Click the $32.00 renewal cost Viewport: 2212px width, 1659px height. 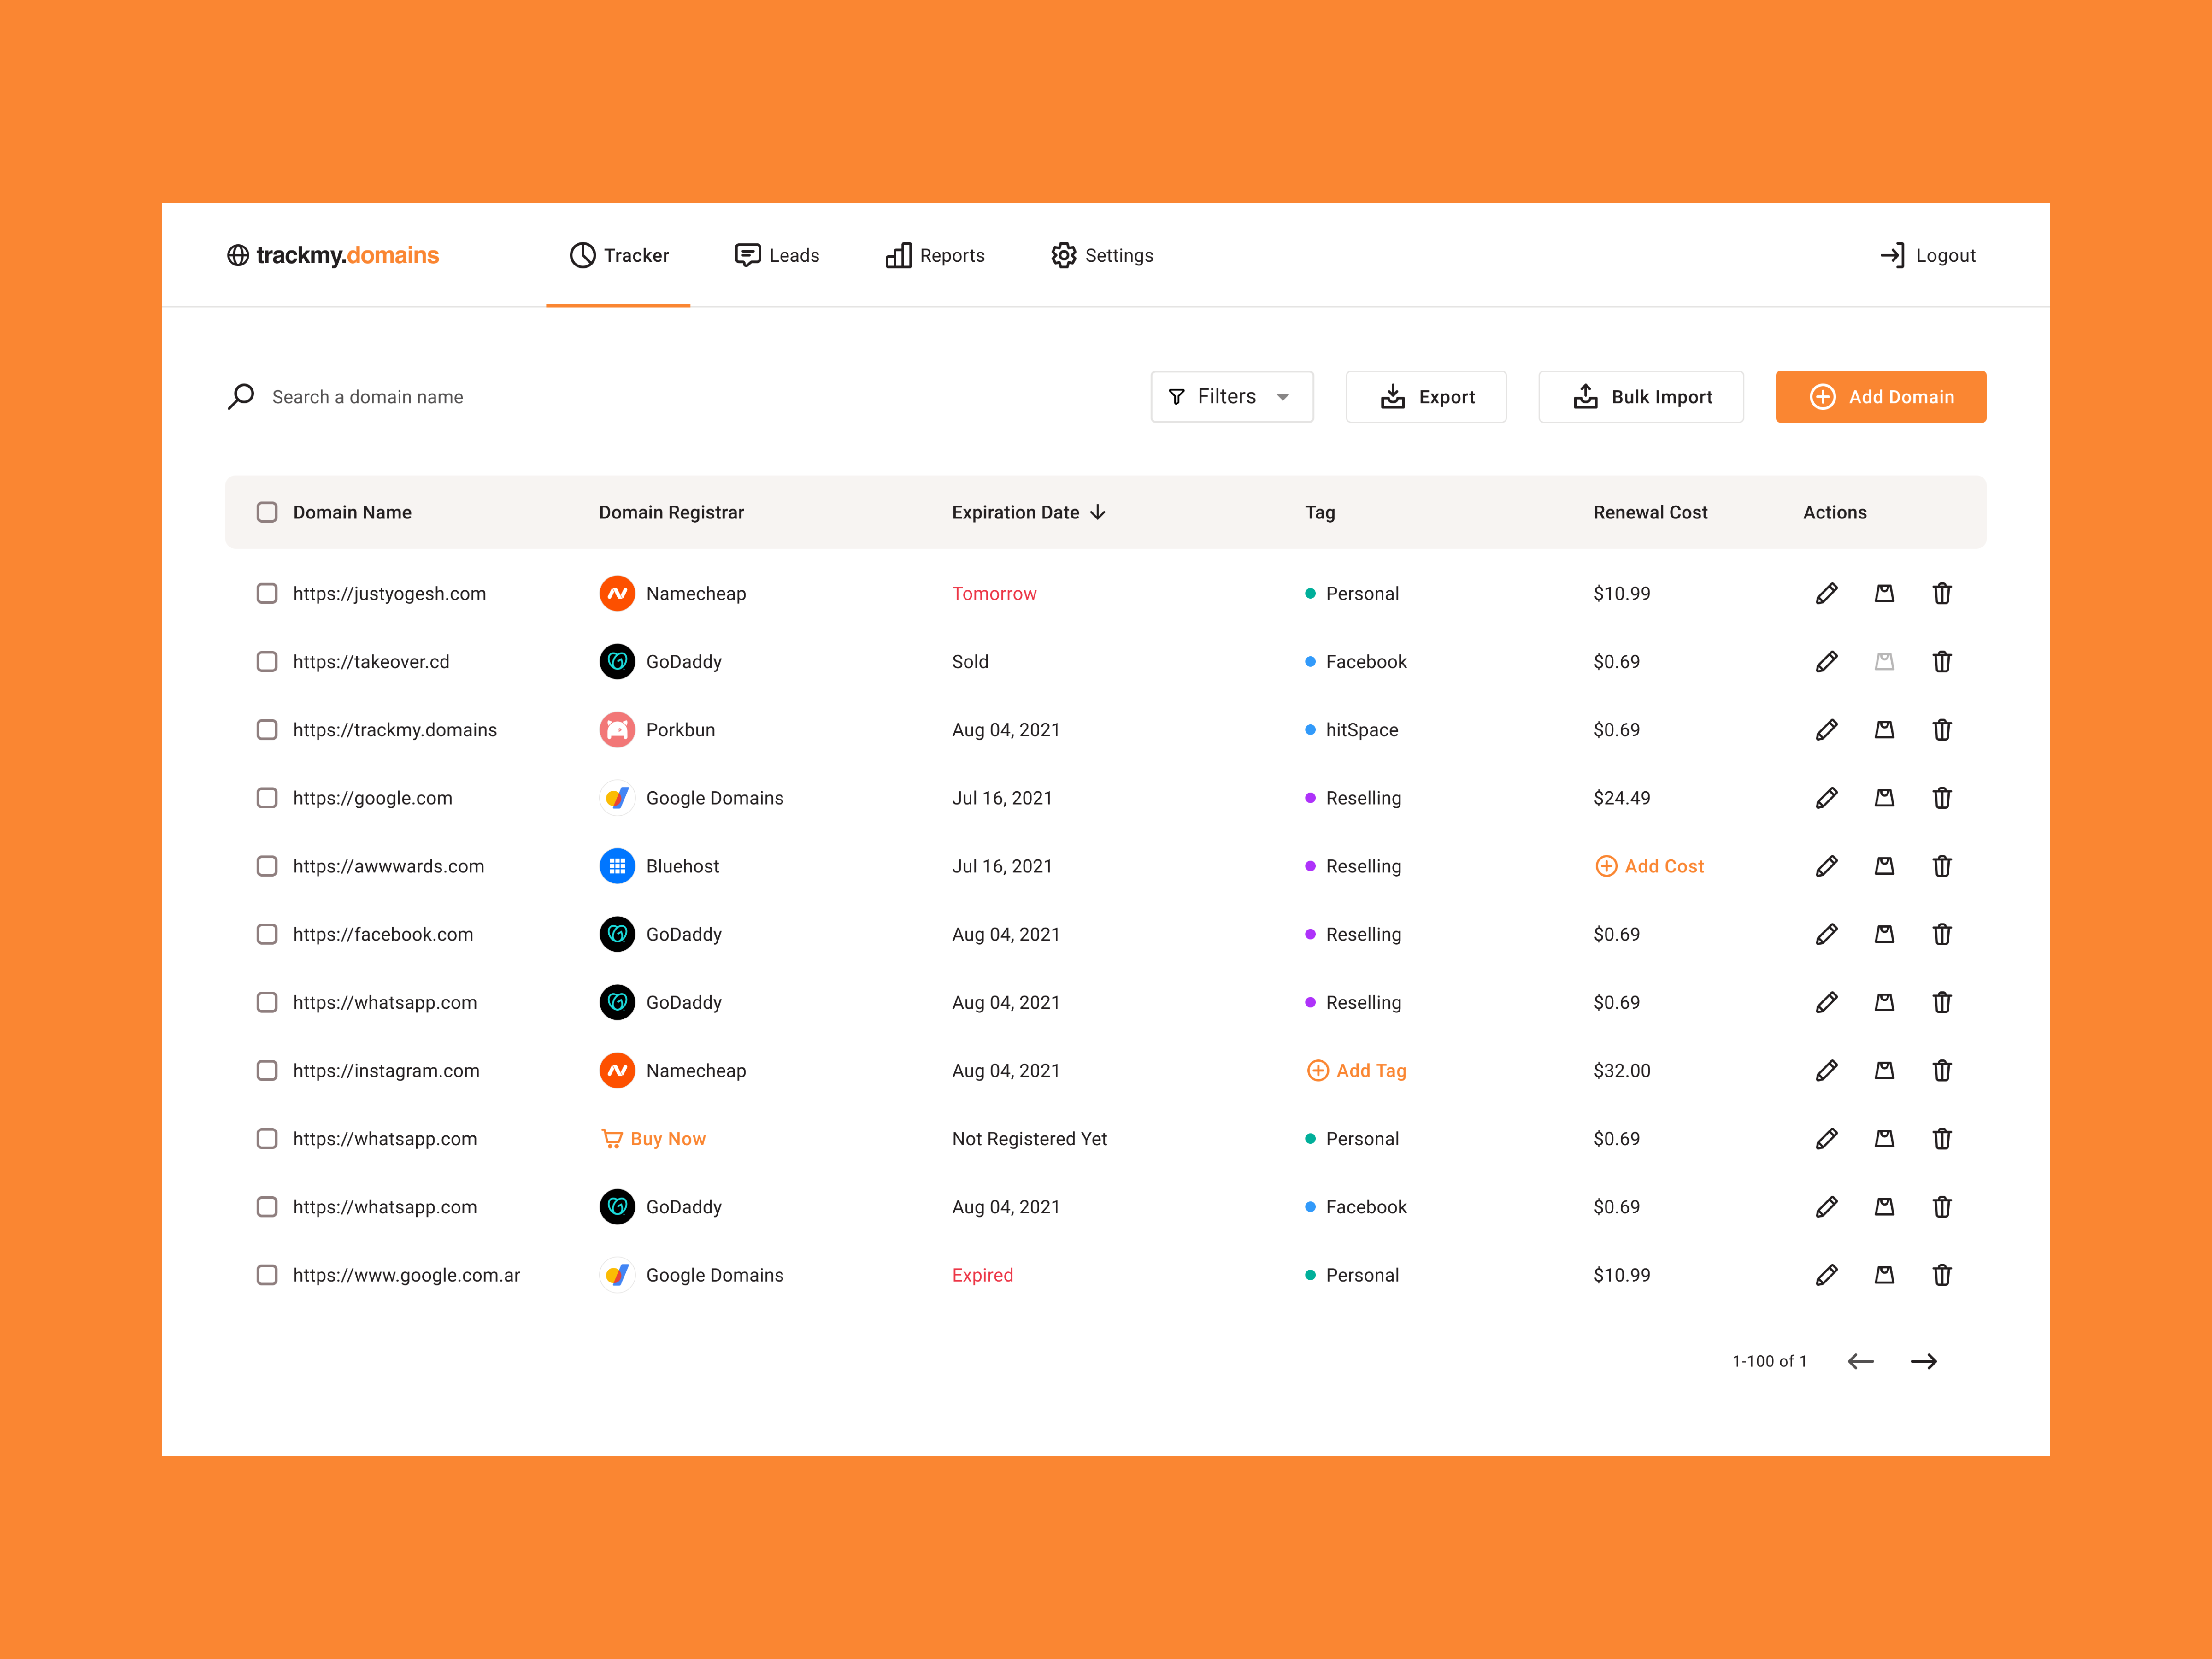click(1621, 1070)
